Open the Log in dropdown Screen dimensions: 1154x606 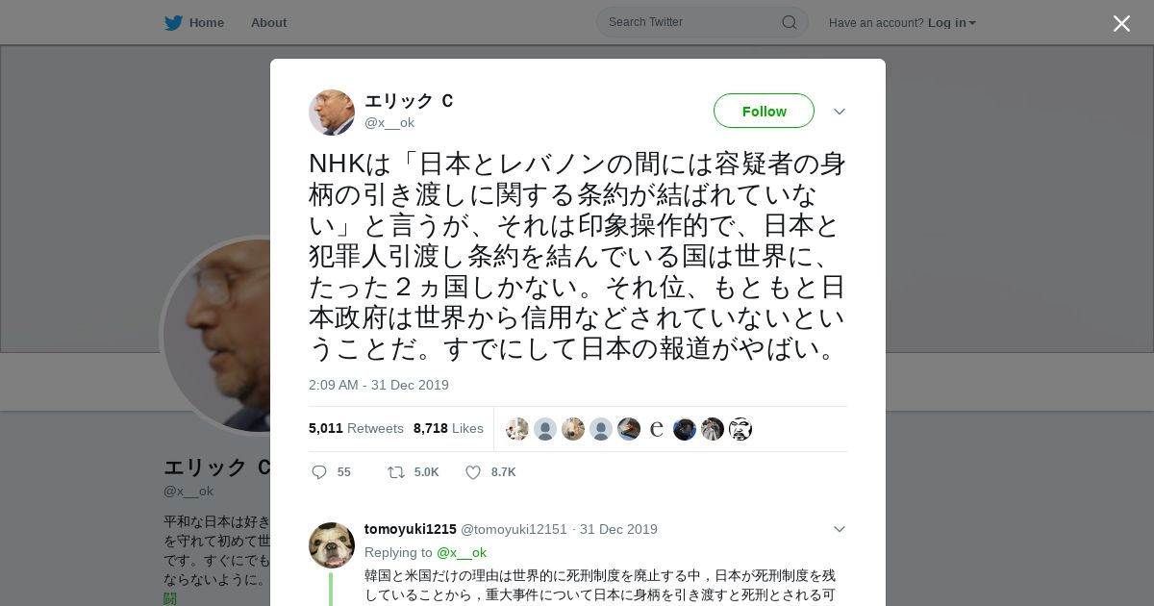click(951, 22)
